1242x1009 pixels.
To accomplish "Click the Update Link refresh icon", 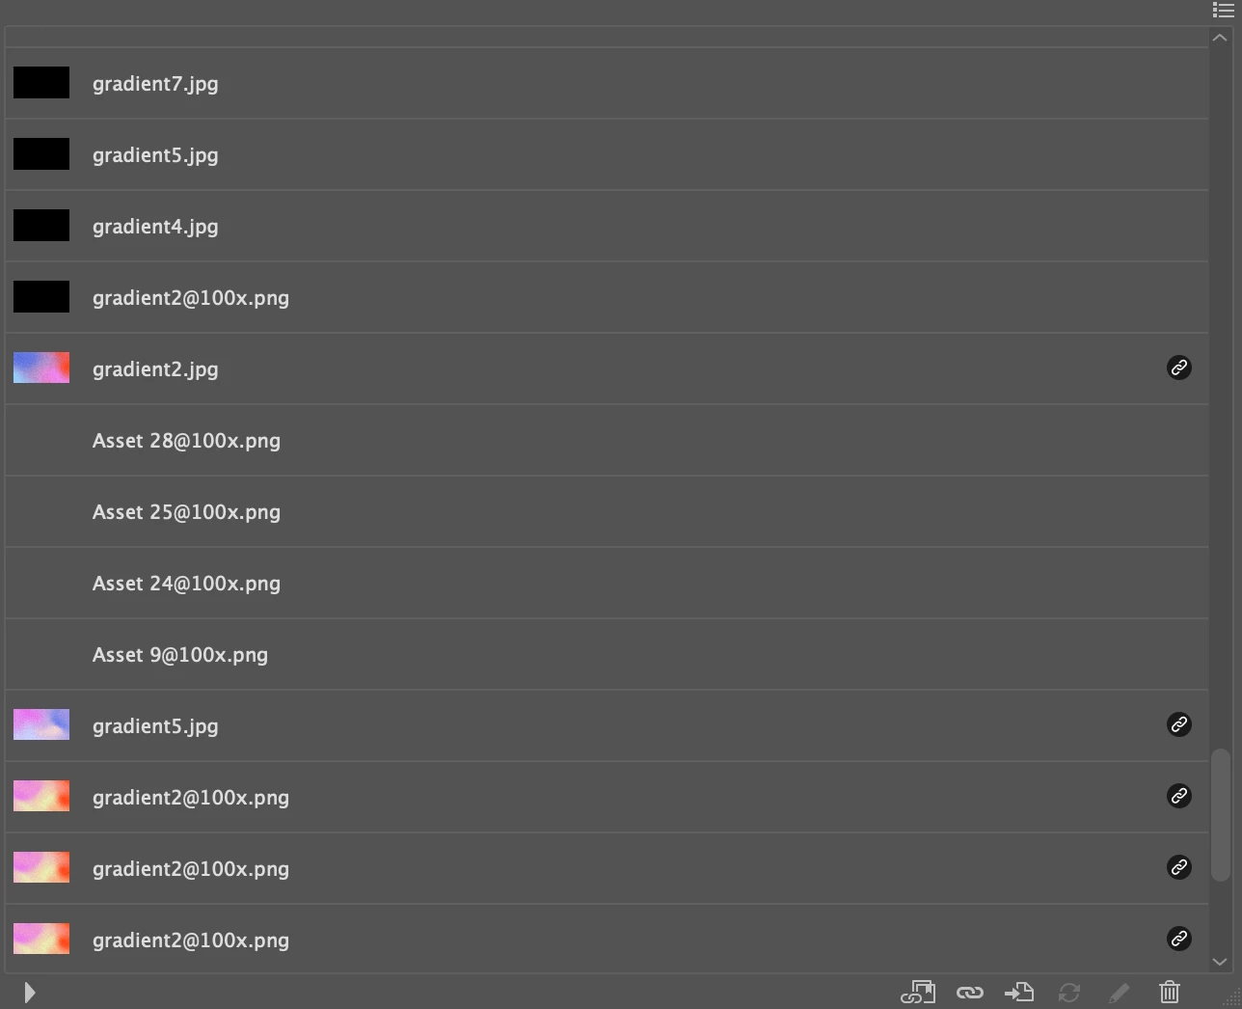I will [x=1069, y=992].
